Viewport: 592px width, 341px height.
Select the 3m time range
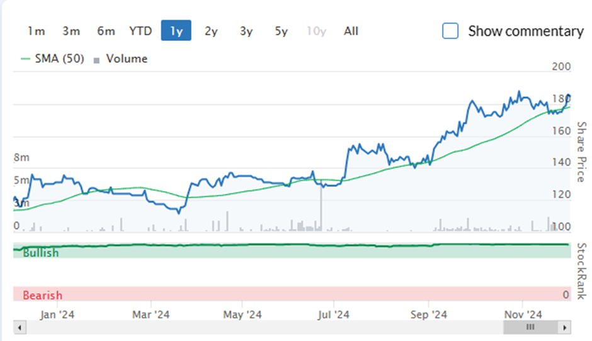click(71, 31)
